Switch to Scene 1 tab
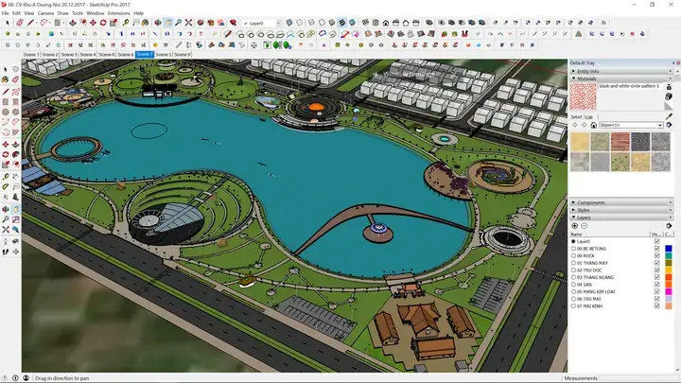Screen dimensions: 681x383 click(31, 54)
